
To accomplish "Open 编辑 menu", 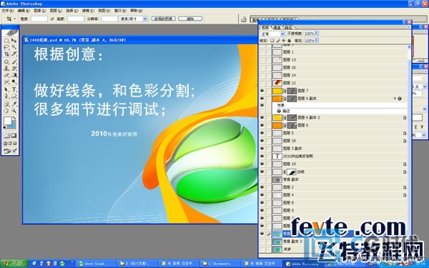I will tap(24, 11).
